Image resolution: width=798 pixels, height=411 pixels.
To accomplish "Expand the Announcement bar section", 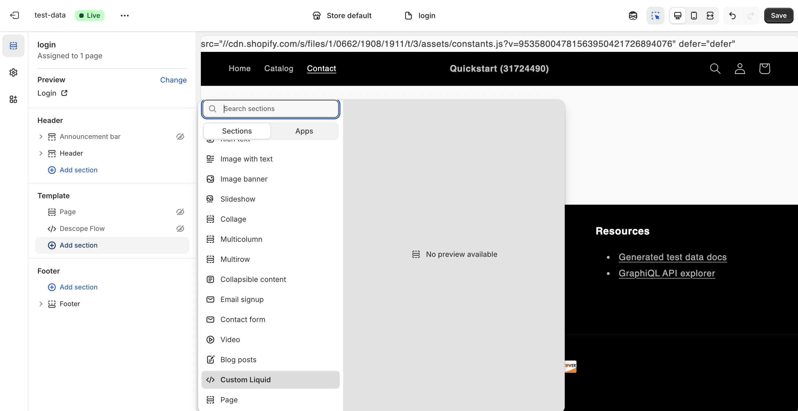I will pos(40,136).
